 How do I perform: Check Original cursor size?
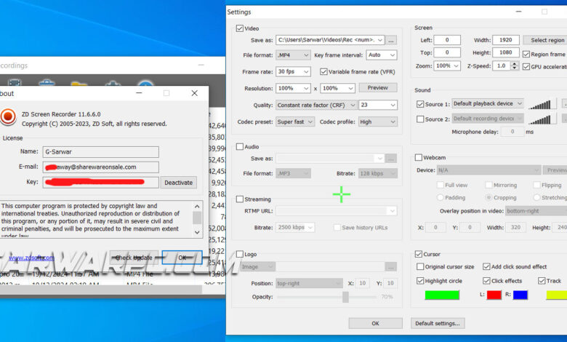click(420, 267)
